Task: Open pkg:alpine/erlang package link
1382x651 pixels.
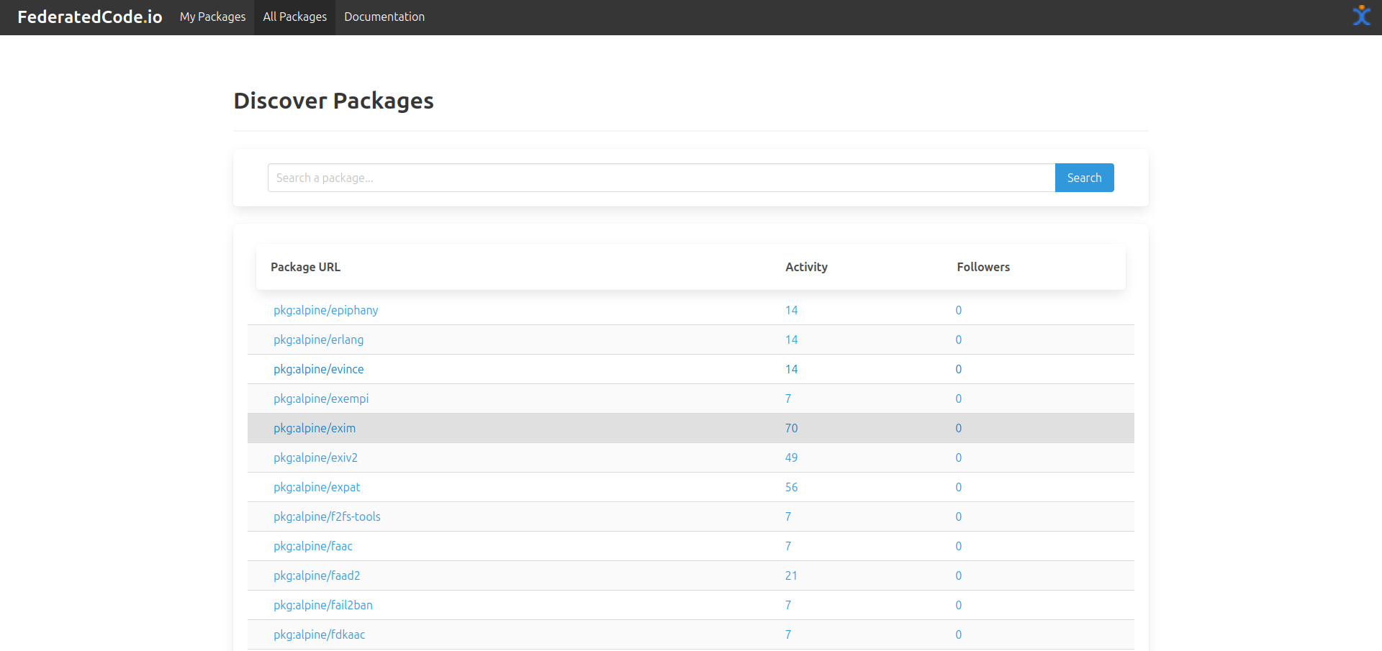Action: 318,340
